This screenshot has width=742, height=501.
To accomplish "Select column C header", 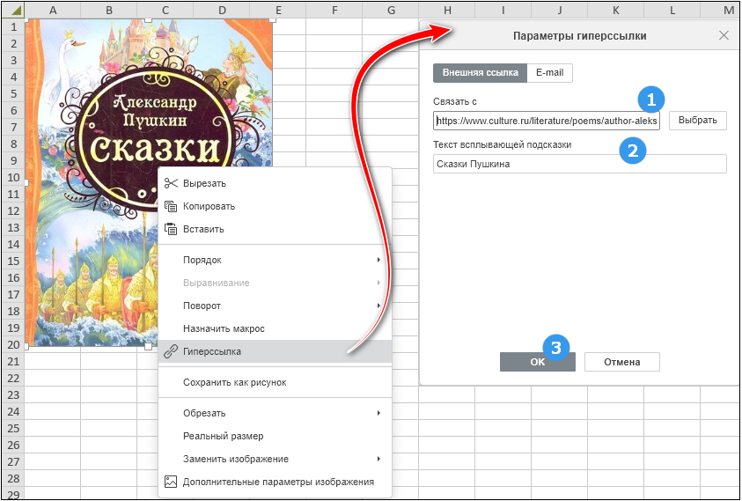I will (165, 10).
